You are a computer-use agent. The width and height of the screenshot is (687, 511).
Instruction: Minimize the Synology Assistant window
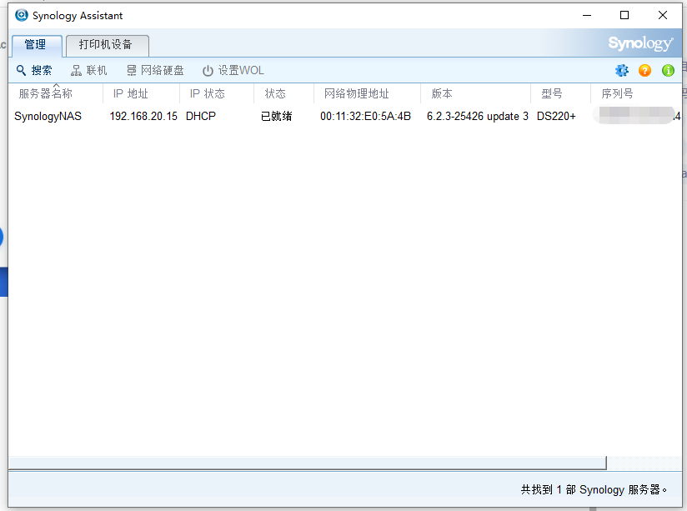(587, 15)
